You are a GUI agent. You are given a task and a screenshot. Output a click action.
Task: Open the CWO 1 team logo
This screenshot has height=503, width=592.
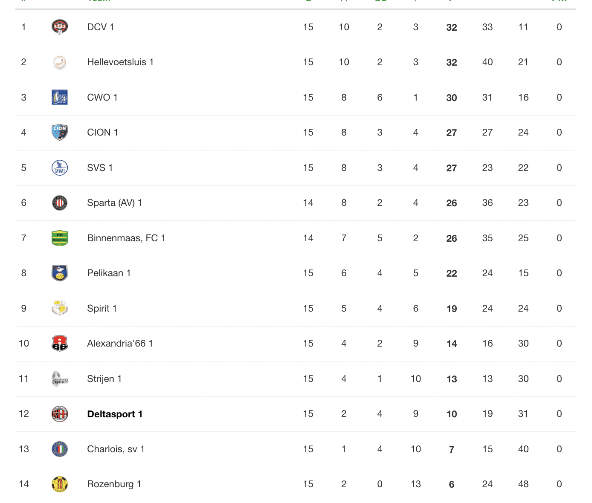point(60,97)
